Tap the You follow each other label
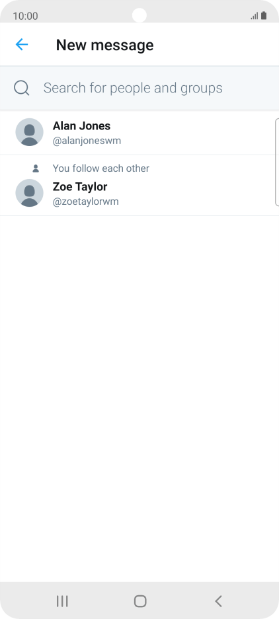 coord(100,168)
